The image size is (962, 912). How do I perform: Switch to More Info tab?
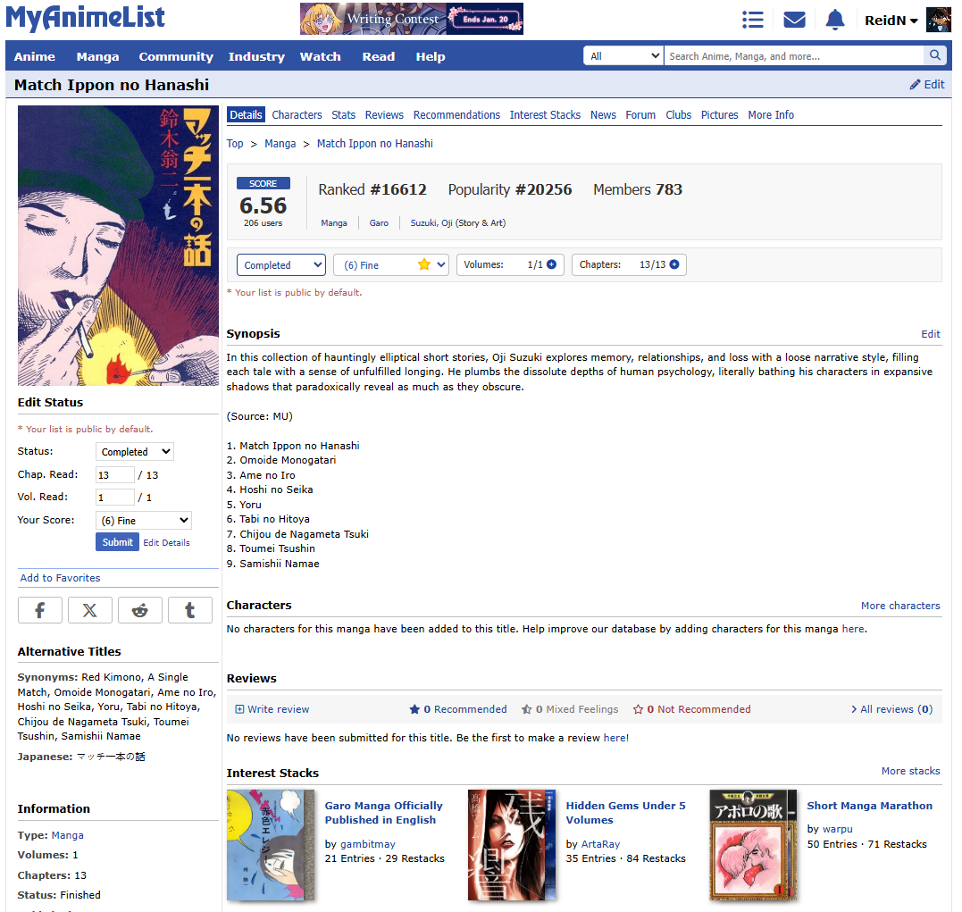(x=771, y=114)
